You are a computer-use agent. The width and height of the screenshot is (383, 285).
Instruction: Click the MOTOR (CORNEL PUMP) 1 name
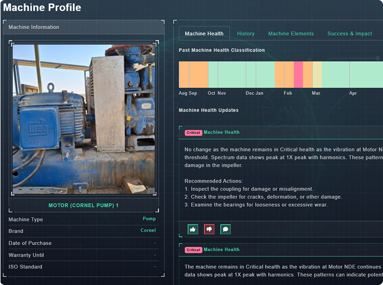tap(83, 206)
